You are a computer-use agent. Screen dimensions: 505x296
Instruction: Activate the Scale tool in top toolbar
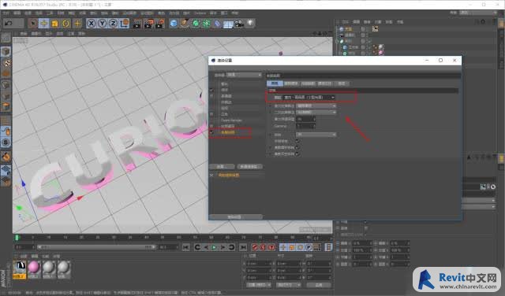coord(54,23)
